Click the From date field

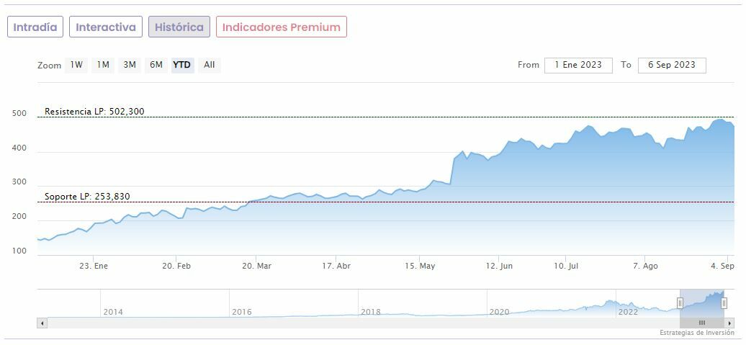578,65
